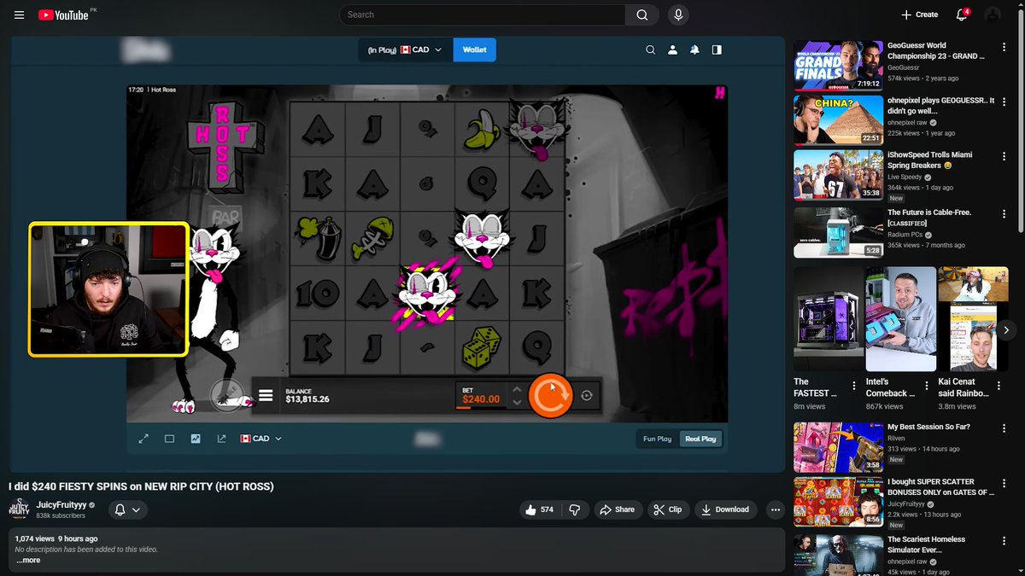
Task: Spin with the orange spin button
Action: click(x=549, y=396)
